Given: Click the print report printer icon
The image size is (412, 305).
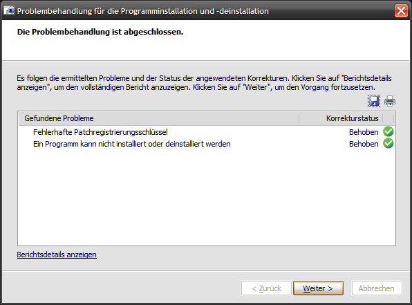Looking at the screenshot, I should (390, 101).
